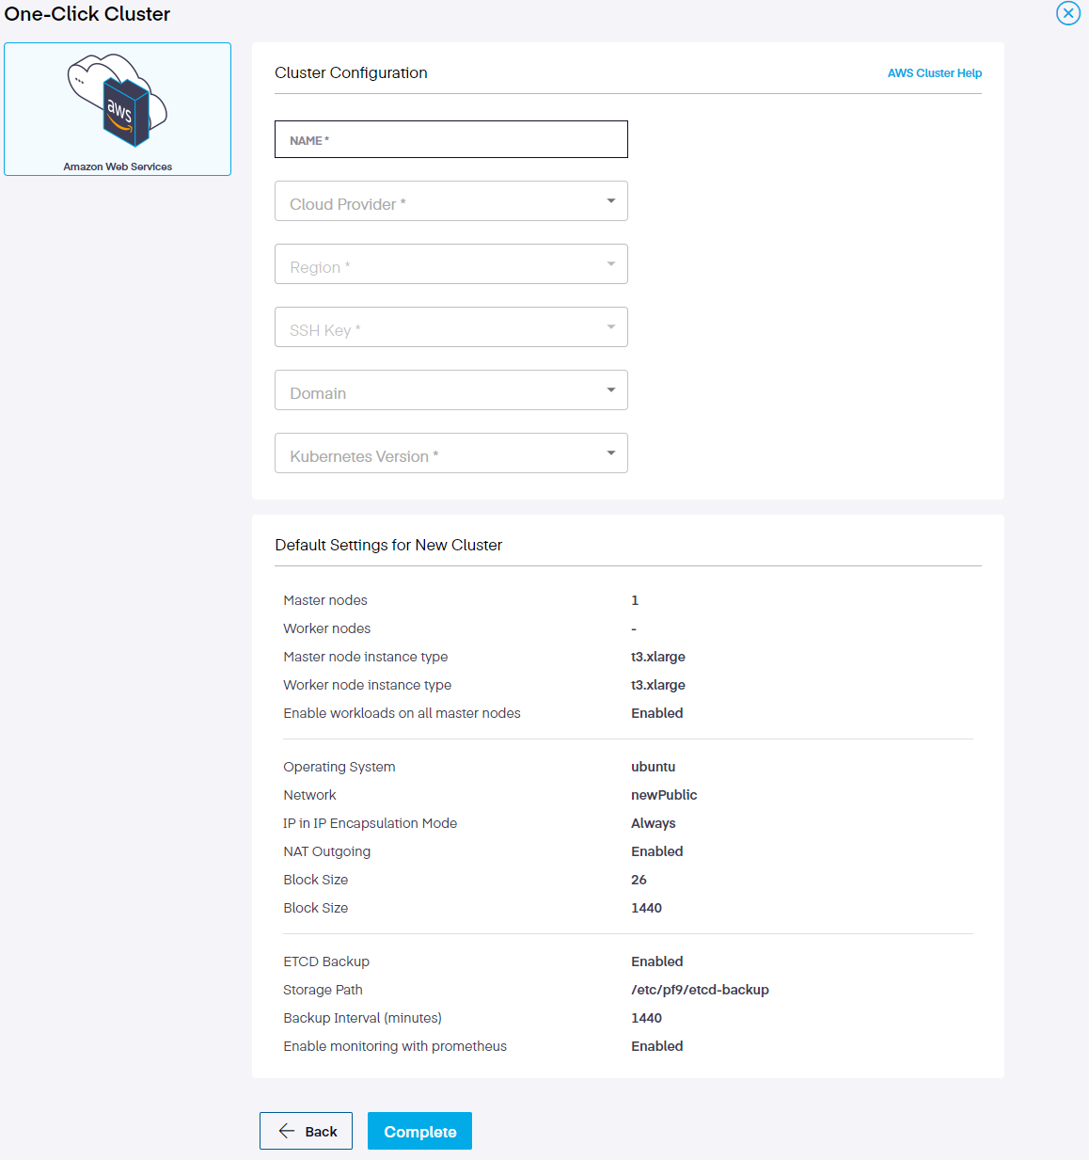Select the Amazon Web Services card

coord(118,109)
